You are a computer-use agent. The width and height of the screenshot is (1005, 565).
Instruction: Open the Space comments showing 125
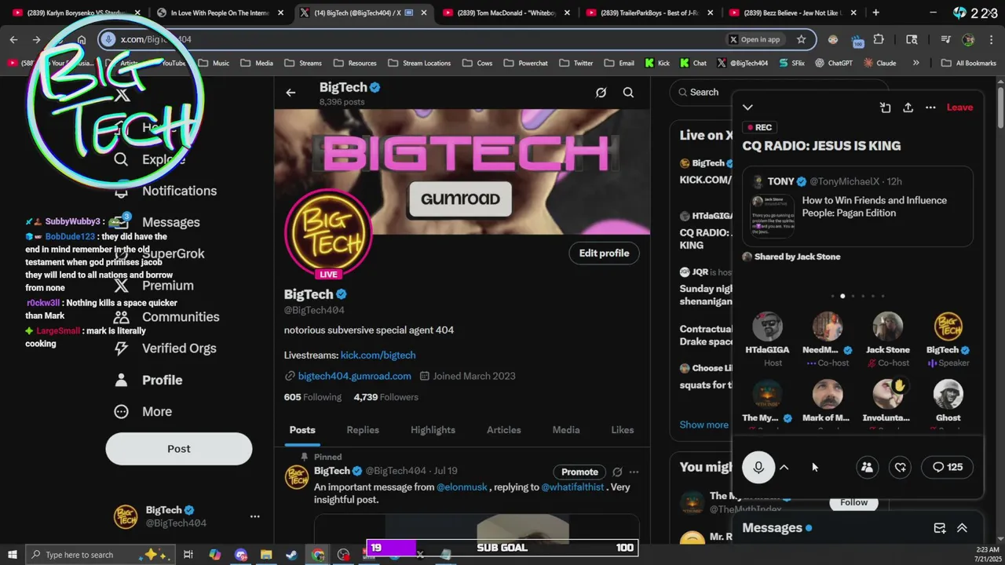click(948, 467)
